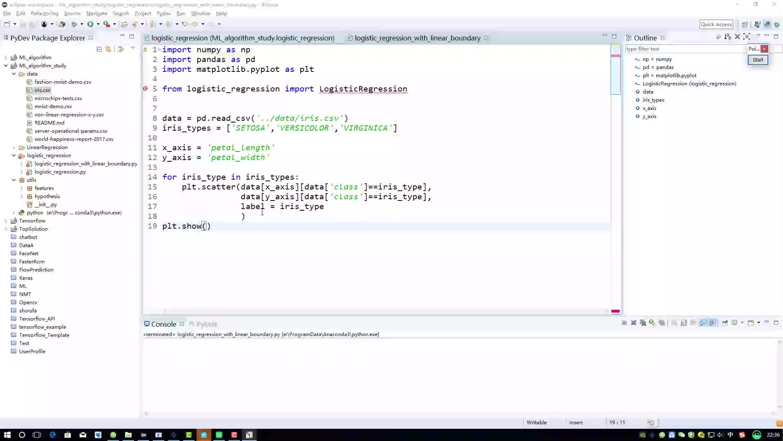
Task: Switch to the Debug perspective icon
Action: pos(777,24)
